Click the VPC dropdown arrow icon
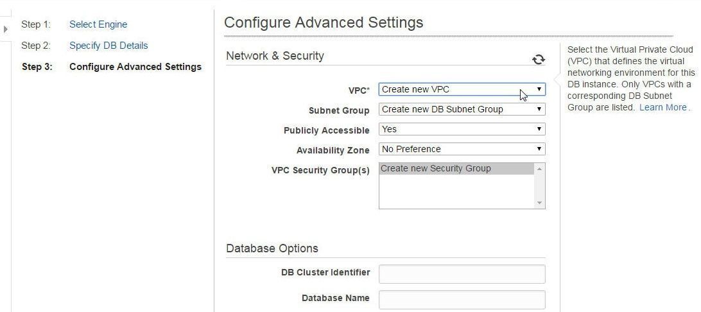Viewport: 701px width, 312px height. 539,89
